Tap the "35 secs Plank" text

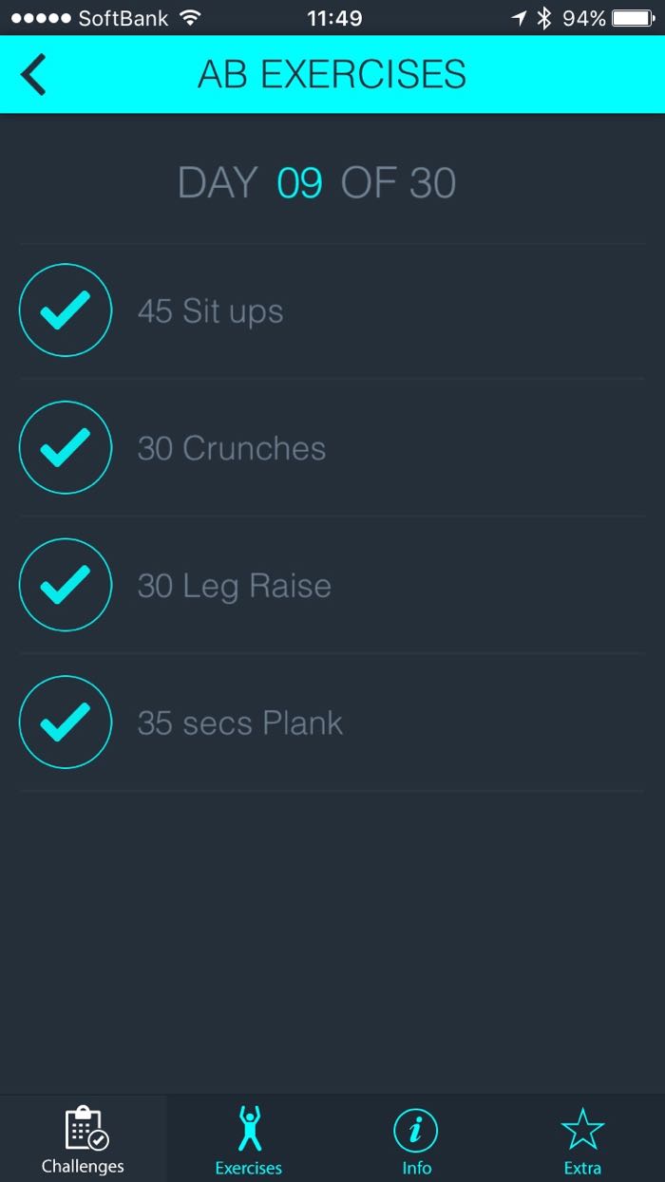[239, 723]
